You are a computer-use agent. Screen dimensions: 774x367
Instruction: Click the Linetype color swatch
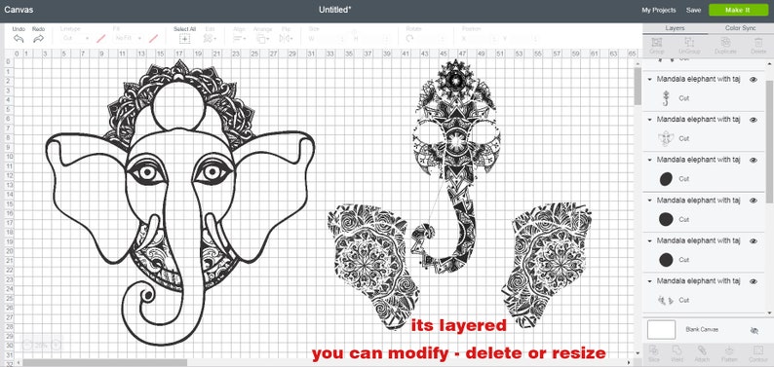tap(100, 38)
